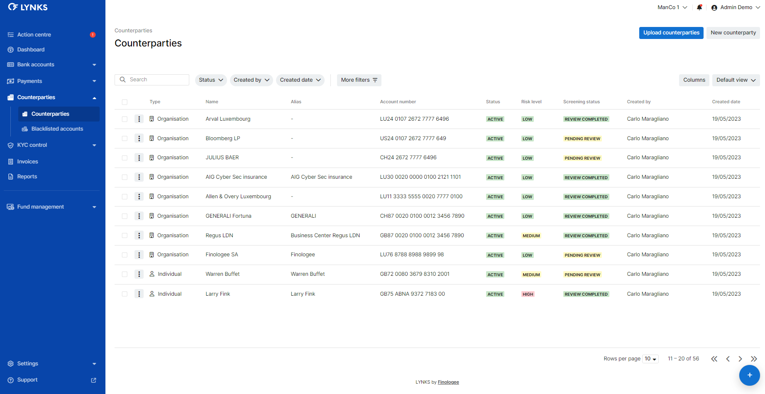Click the Invoices sidebar icon
The width and height of the screenshot is (765, 394).
point(11,162)
